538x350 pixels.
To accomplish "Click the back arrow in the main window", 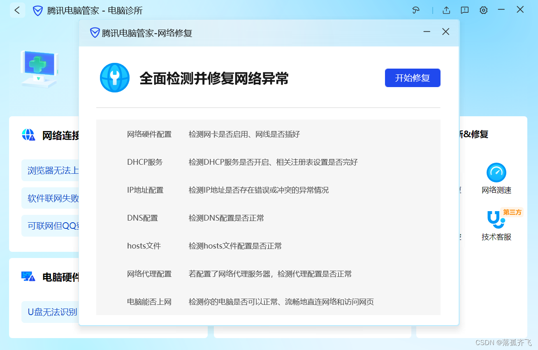I will [x=17, y=10].
